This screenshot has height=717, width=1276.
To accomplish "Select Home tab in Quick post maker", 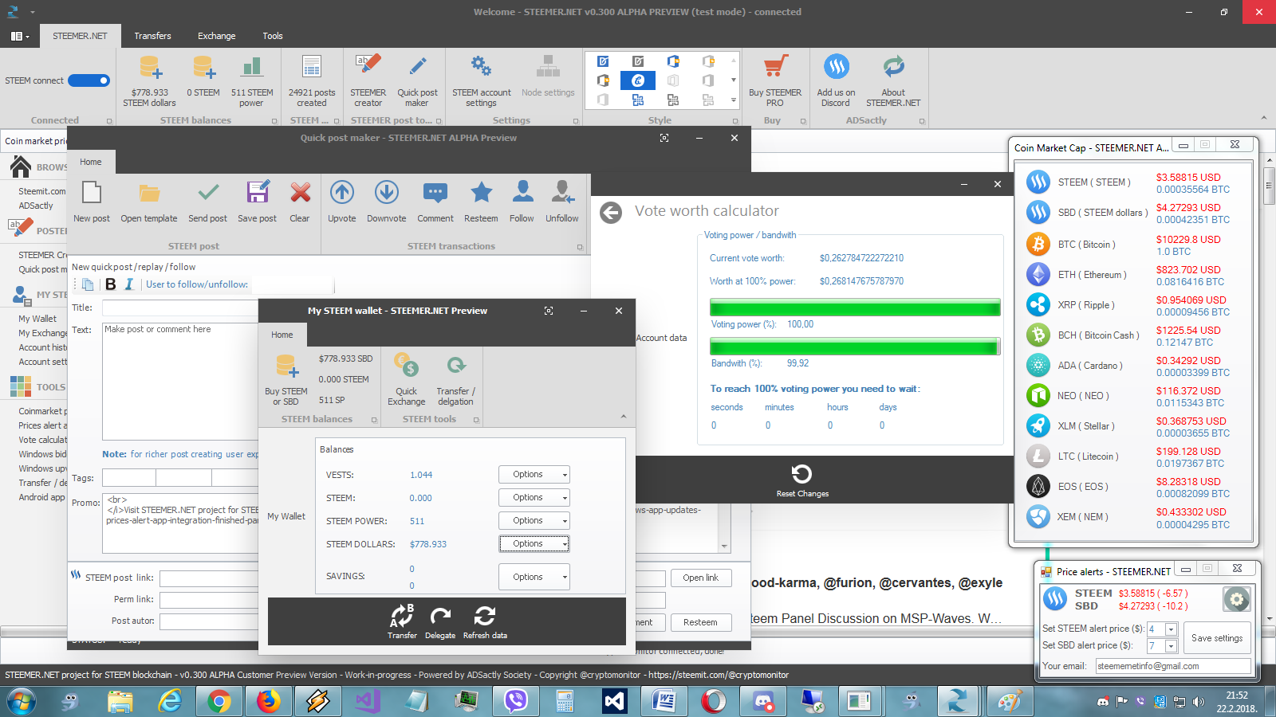I will (91, 162).
